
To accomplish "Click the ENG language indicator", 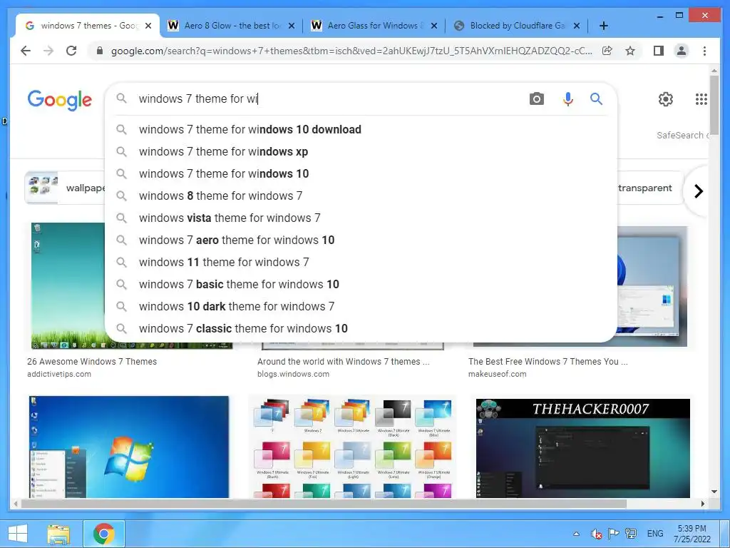I will 654,534.
